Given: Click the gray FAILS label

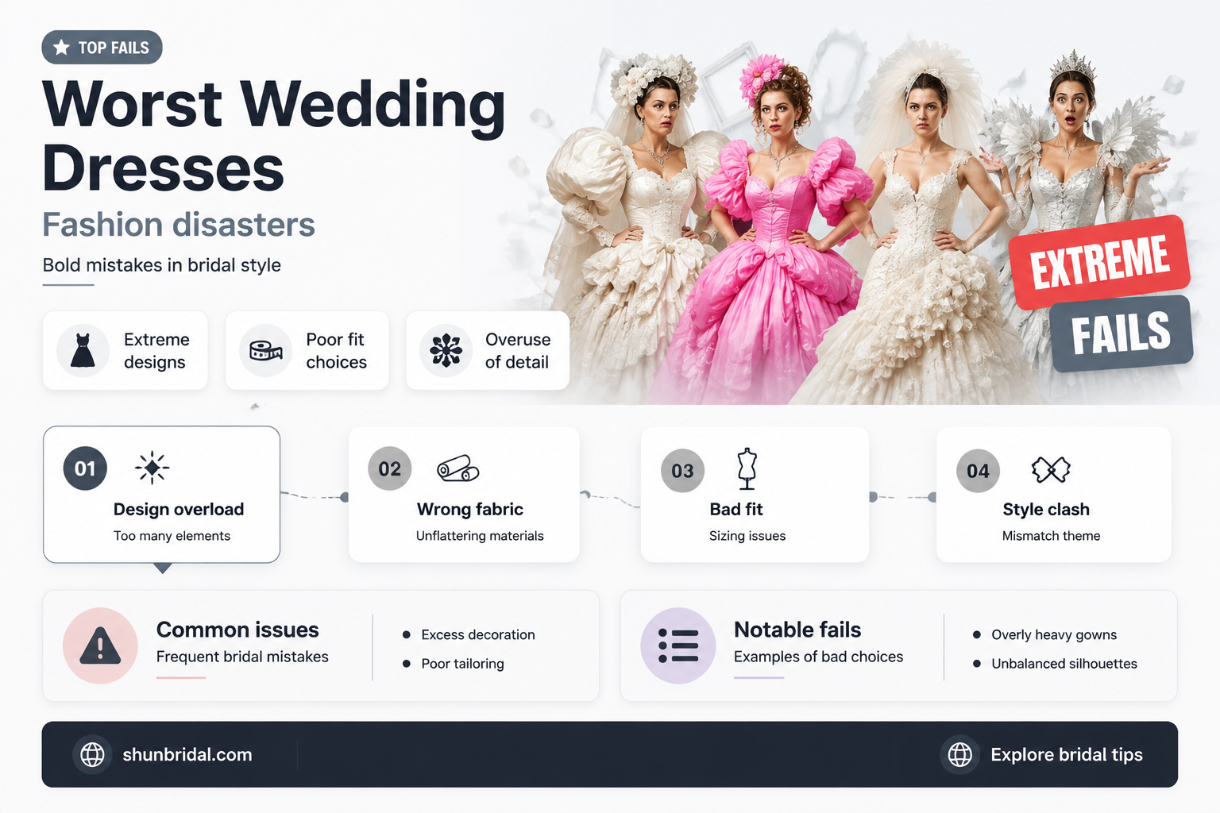Looking at the screenshot, I should pos(1121,333).
